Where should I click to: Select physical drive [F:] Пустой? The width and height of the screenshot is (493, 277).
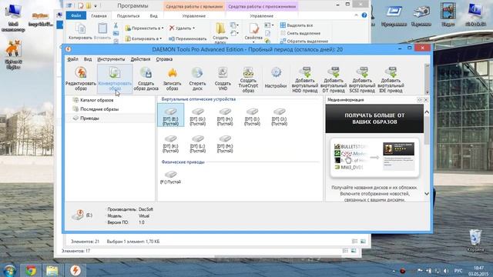(x=171, y=177)
